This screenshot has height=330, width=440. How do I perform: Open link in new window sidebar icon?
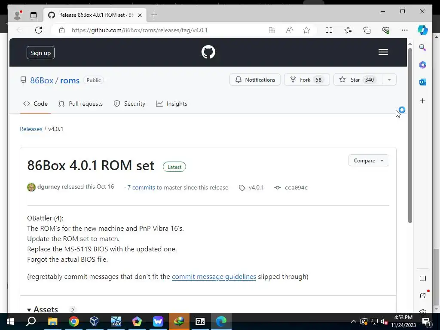pyautogui.click(x=423, y=296)
